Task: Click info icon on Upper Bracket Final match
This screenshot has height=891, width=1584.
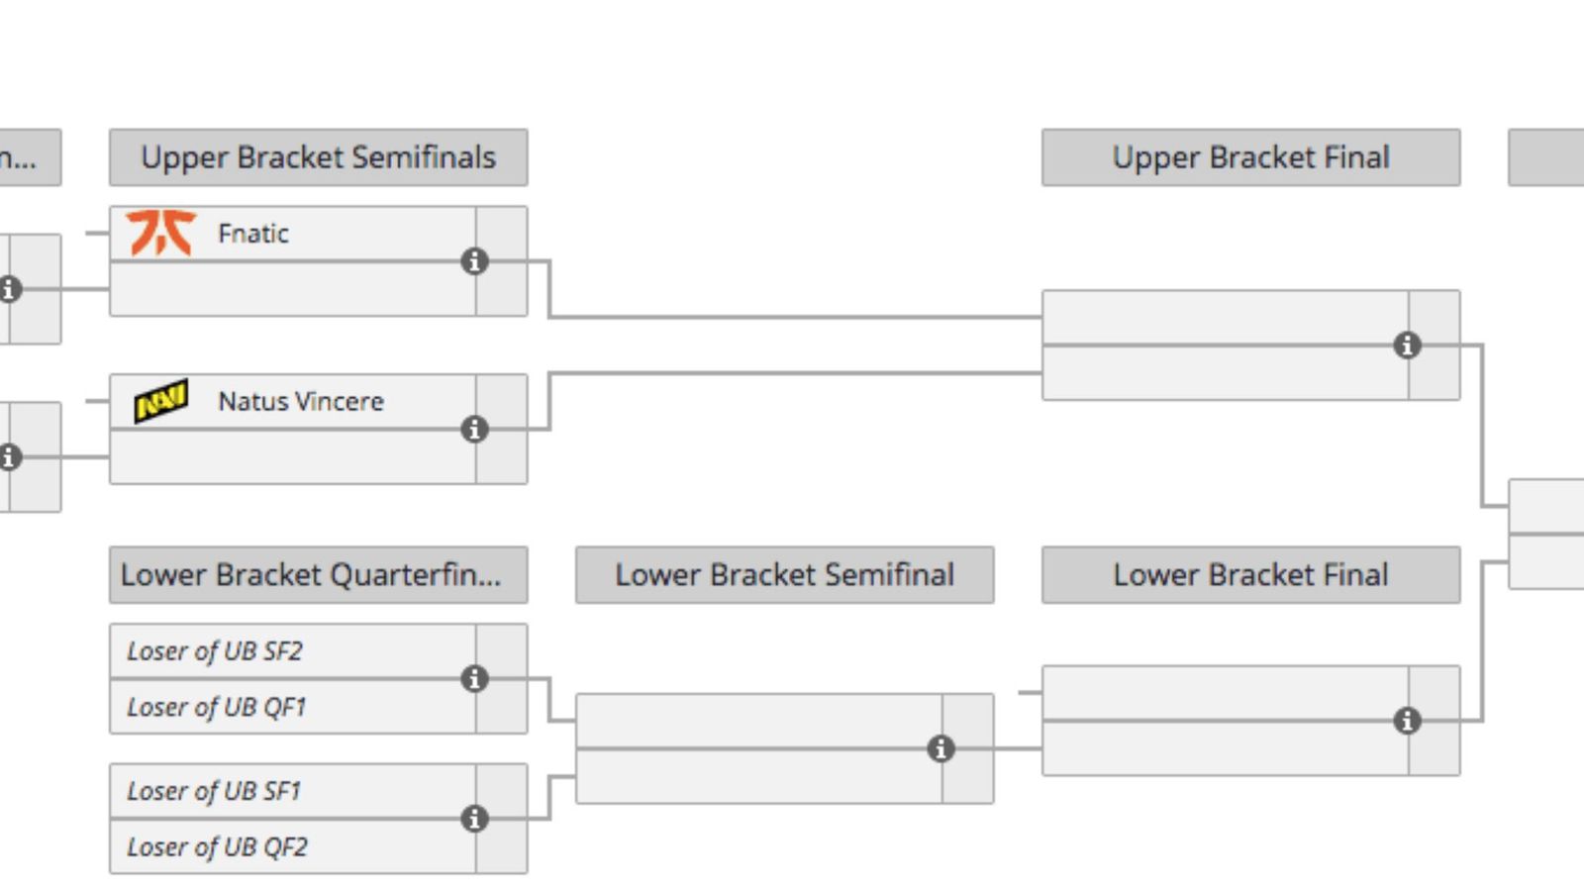Action: pos(1407,346)
